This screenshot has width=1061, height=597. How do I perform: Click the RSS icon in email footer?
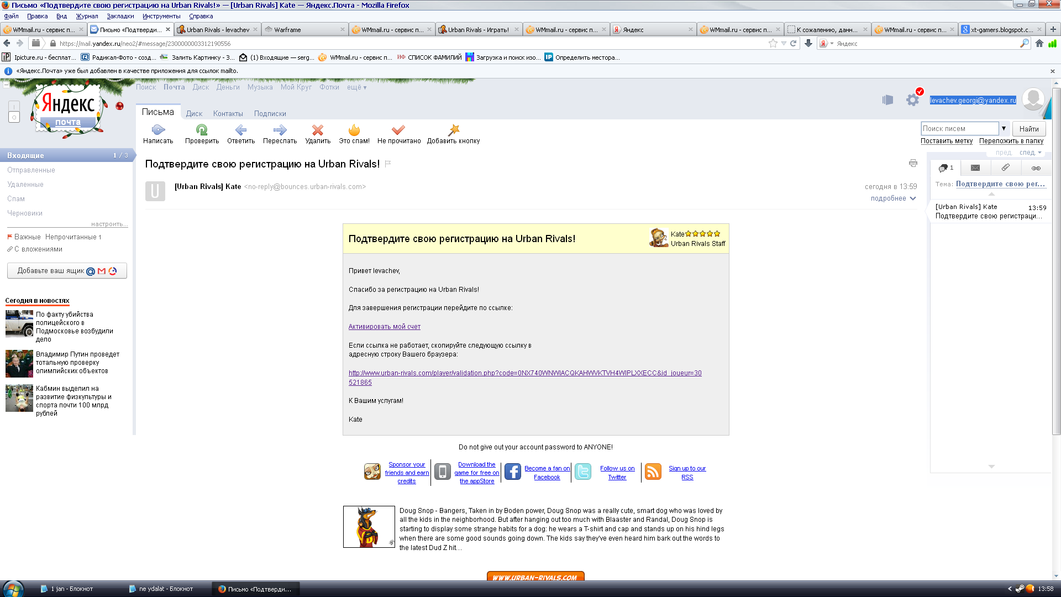[653, 472]
